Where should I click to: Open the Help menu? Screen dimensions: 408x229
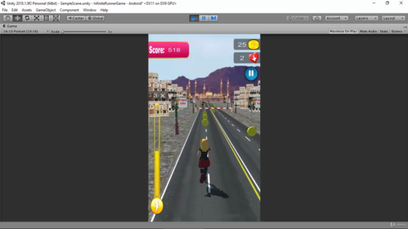pos(104,10)
